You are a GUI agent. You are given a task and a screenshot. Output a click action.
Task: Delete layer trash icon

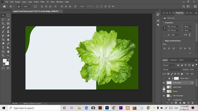(192, 103)
